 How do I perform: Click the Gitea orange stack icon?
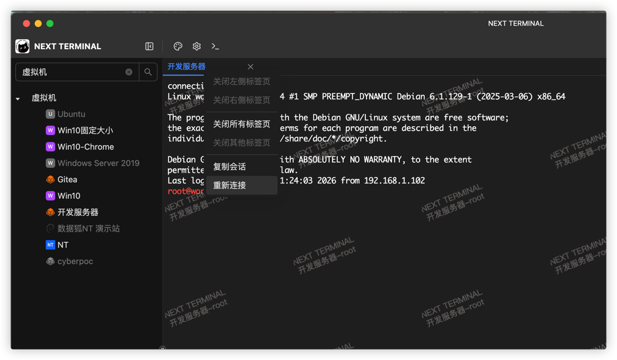click(x=50, y=179)
